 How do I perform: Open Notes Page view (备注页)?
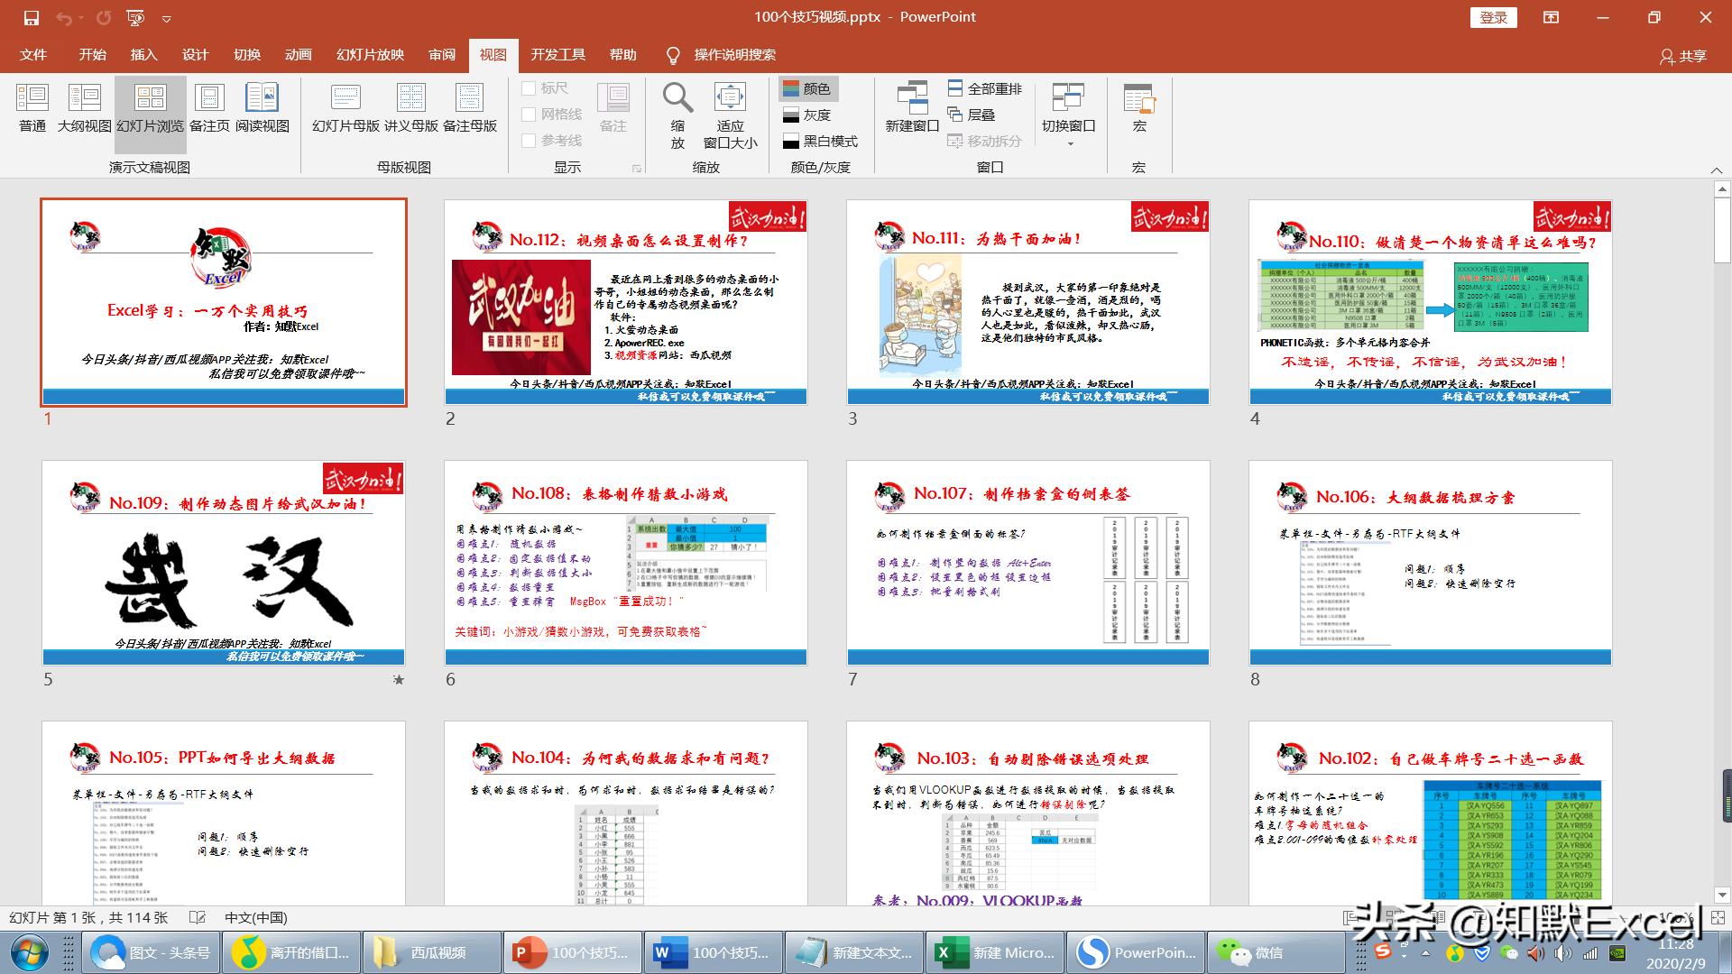[209, 107]
